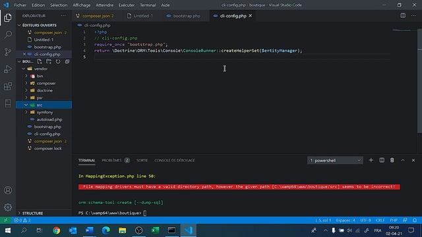Select terminal from powershell dropdown
This screenshot has height=237, width=422.
[x=335, y=160]
